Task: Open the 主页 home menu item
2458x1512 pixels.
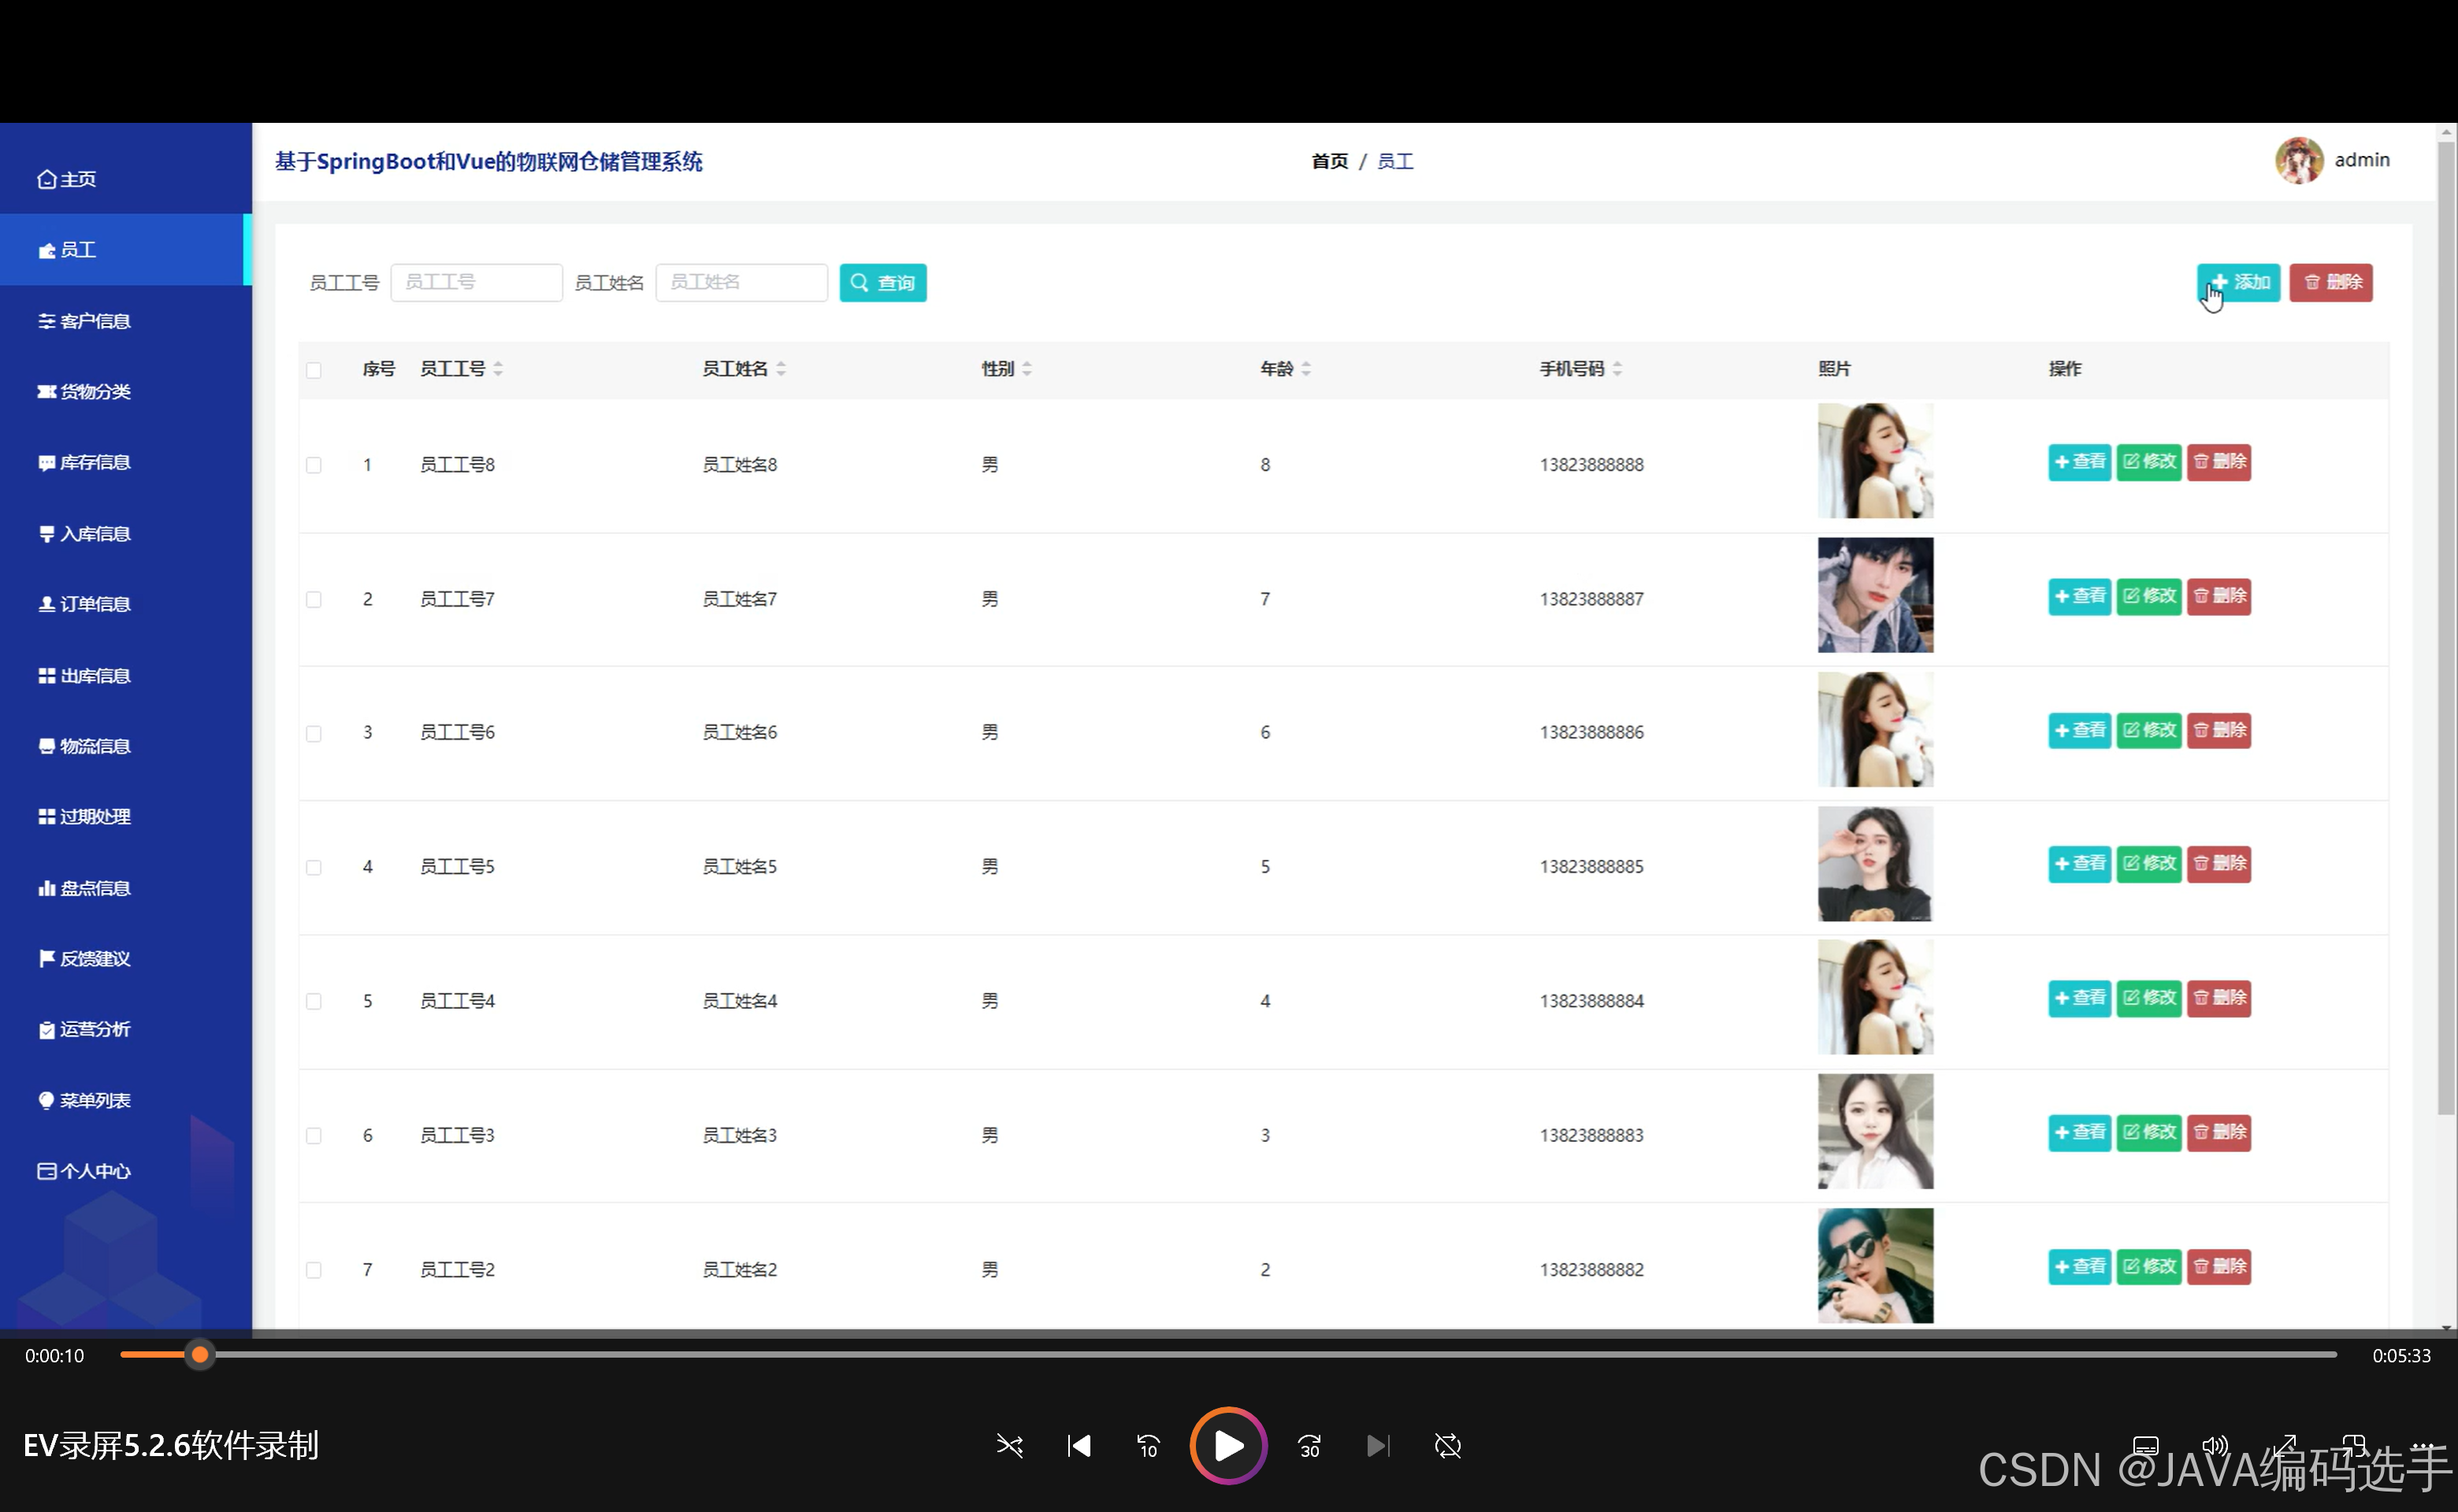Action: point(67,179)
